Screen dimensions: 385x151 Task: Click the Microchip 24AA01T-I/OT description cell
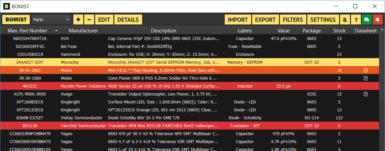click(164, 62)
